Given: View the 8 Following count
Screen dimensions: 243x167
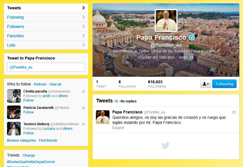Looking at the screenshot, I should [x=127, y=84].
